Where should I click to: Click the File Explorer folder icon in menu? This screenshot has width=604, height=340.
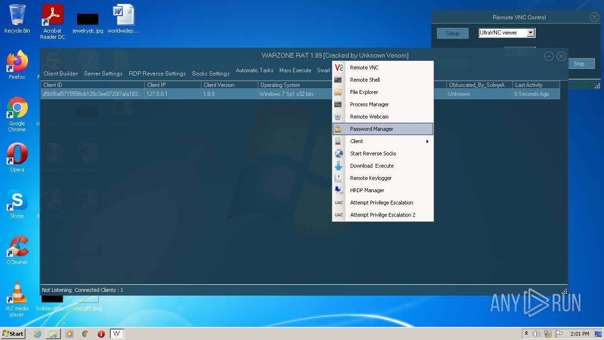(338, 92)
